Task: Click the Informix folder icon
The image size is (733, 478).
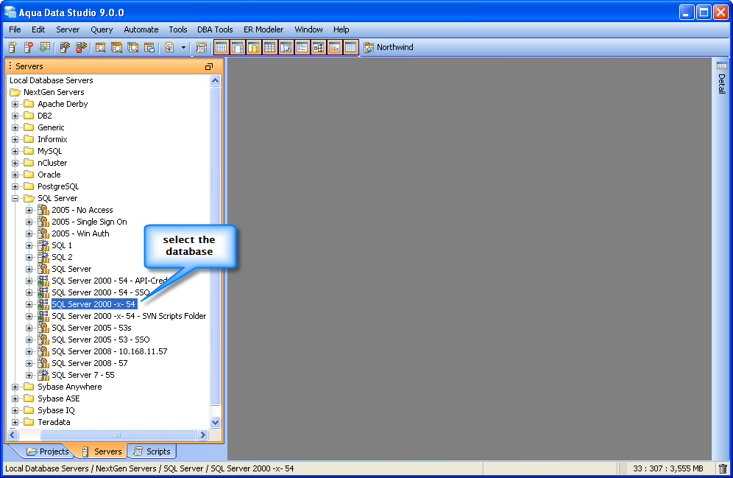Action: click(x=29, y=139)
